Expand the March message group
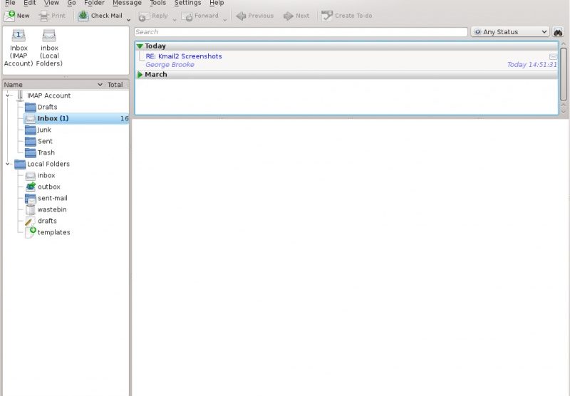570x396 pixels. [x=140, y=75]
